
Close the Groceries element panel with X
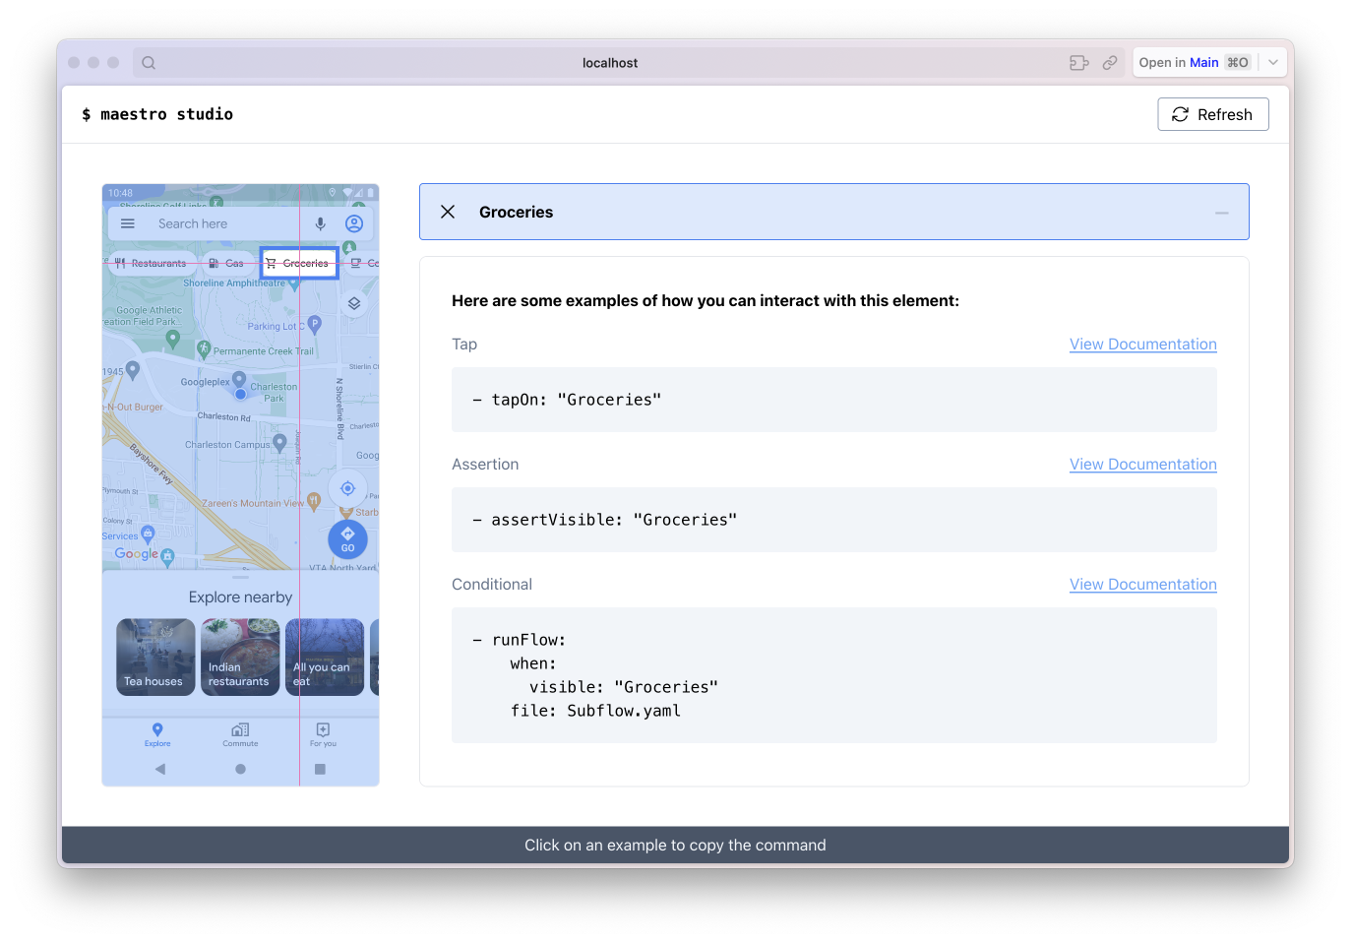click(448, 212)
